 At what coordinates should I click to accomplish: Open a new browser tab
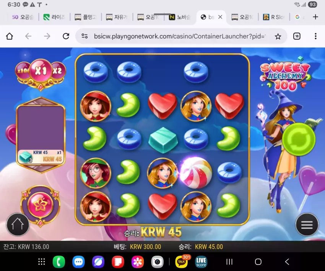[315, 17]
